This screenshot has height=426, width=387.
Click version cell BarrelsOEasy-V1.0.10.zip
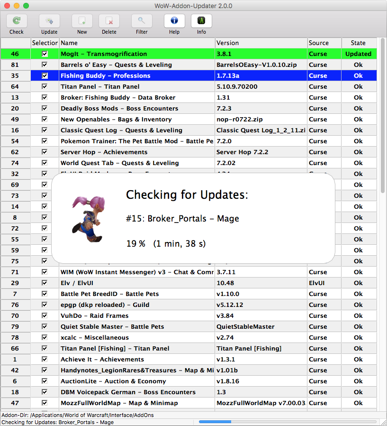tap(261, 65)
